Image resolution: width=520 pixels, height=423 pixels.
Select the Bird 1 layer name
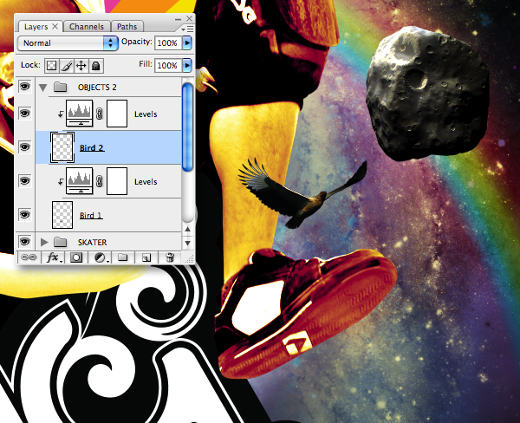91,216
